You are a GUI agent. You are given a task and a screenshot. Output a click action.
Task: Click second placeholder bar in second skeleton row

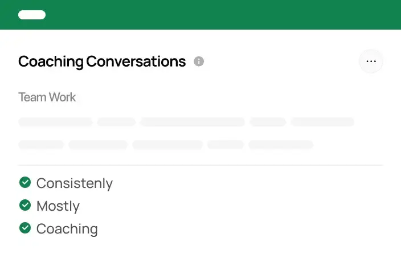pos(98,145)
